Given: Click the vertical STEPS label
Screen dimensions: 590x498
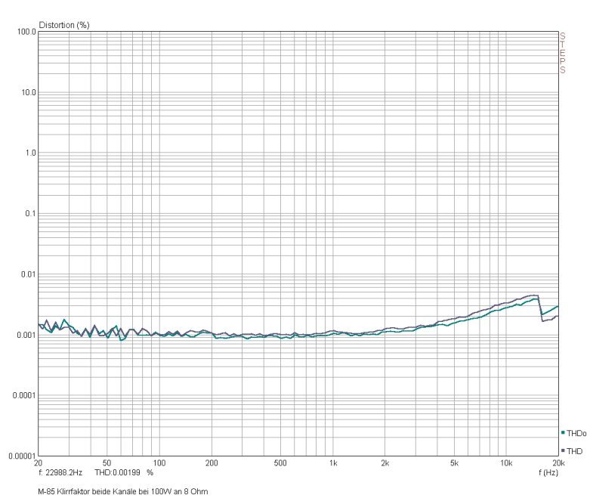Looking at the screenshot, I should [563, 53].
